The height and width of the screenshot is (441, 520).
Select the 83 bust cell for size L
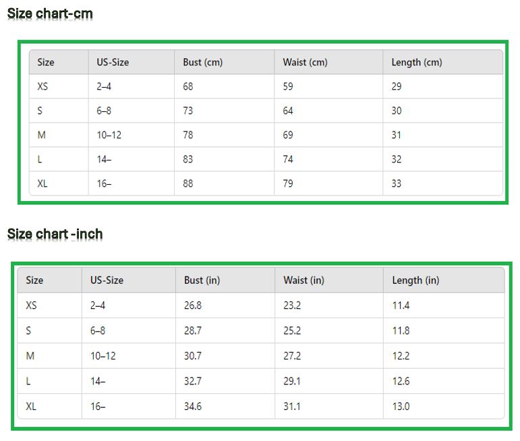pos(188,159)
